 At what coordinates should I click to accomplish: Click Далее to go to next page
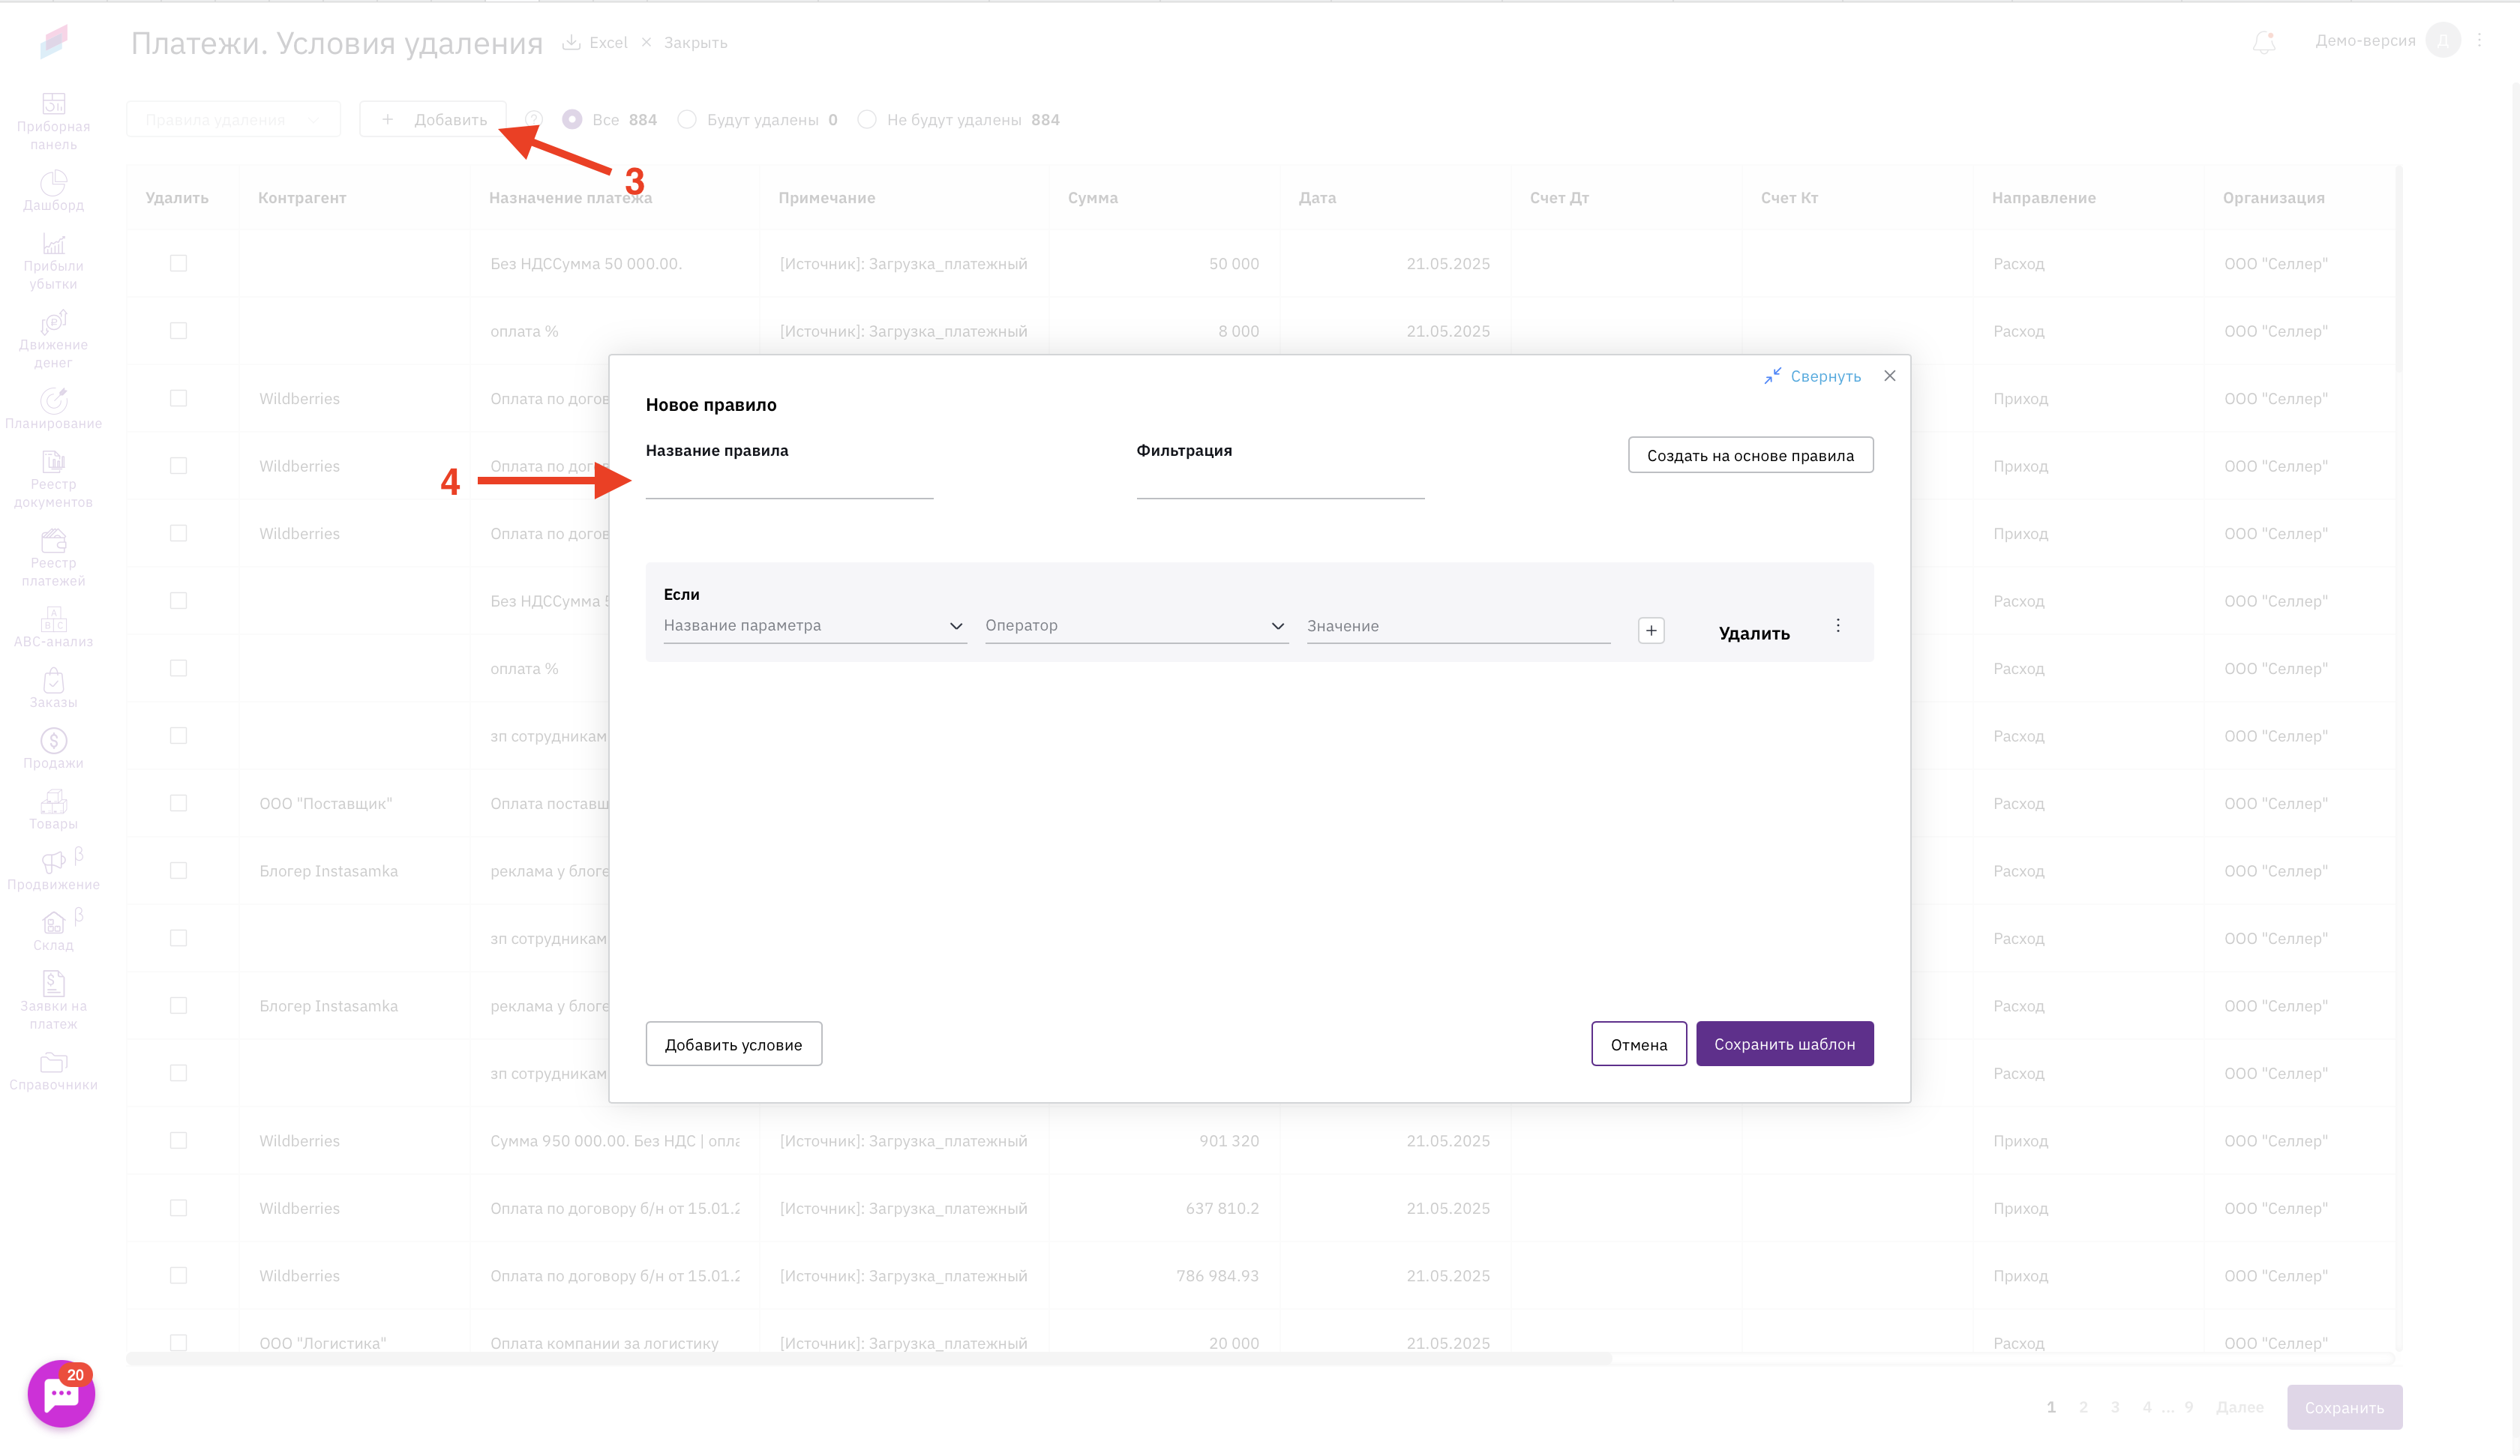point(2239,1408)
